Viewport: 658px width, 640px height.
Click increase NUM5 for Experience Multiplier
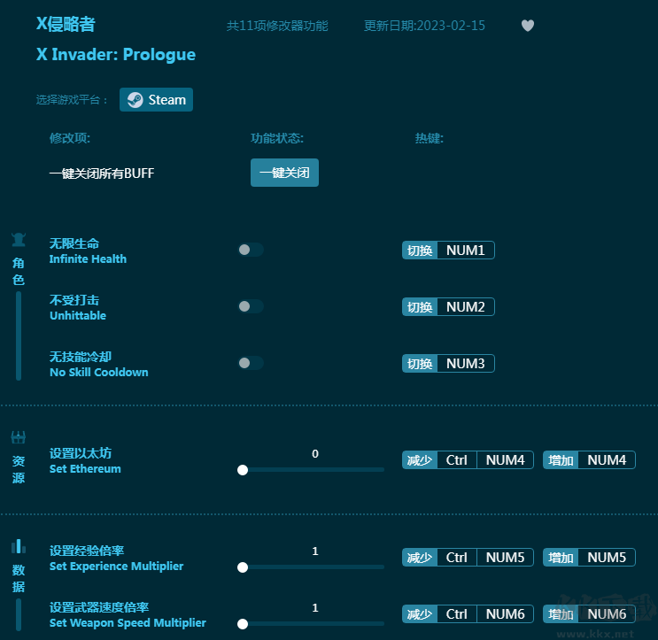[x=589, y=558]
